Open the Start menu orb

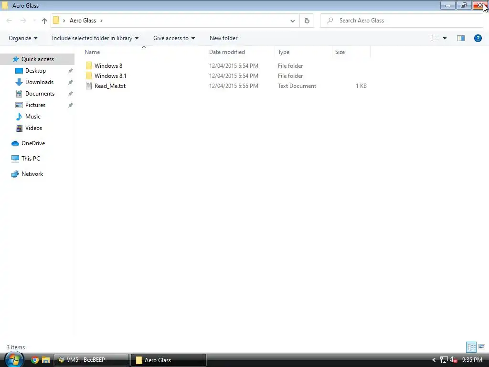(14, 359)
